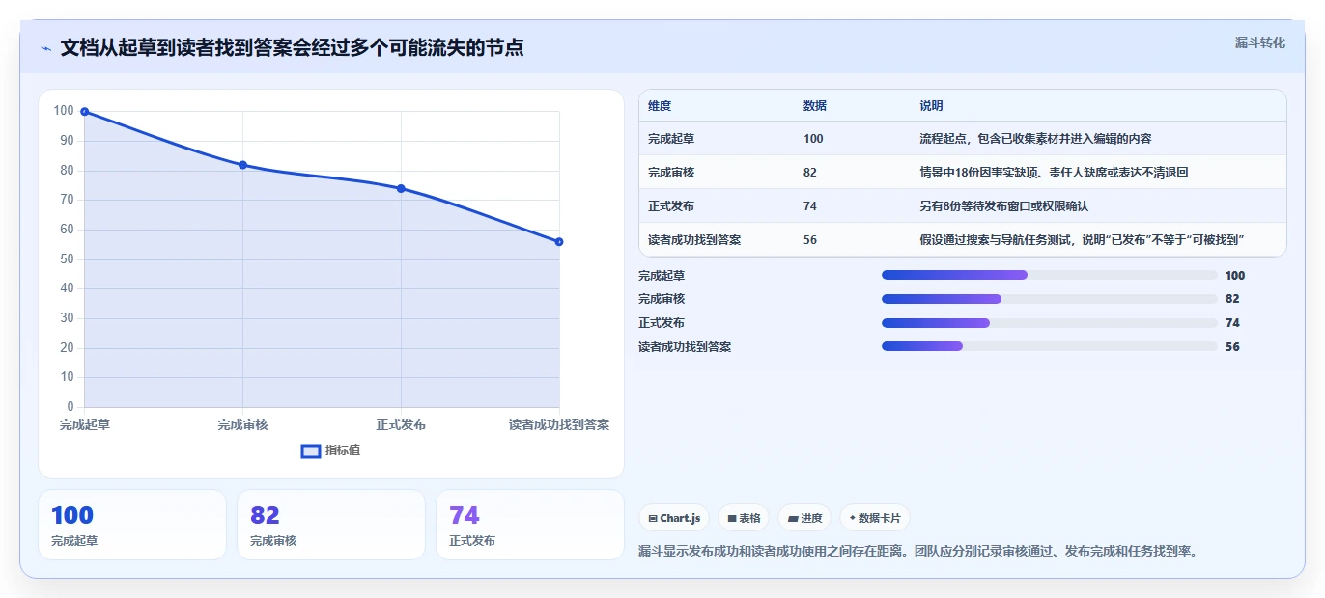
Task: Click the y-axis tick label 20
Action: [67, 348]
